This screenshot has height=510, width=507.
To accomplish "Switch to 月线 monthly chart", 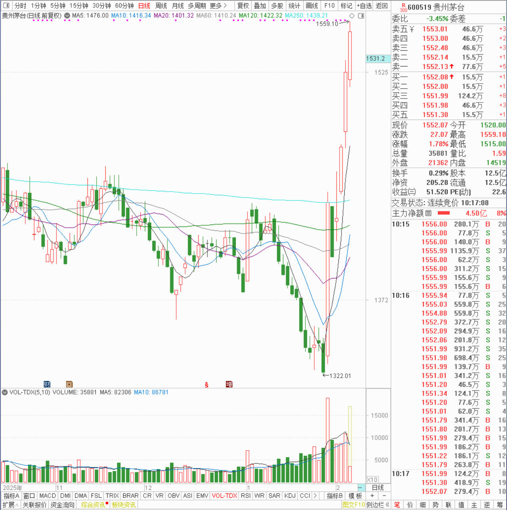I will [178, 6].
